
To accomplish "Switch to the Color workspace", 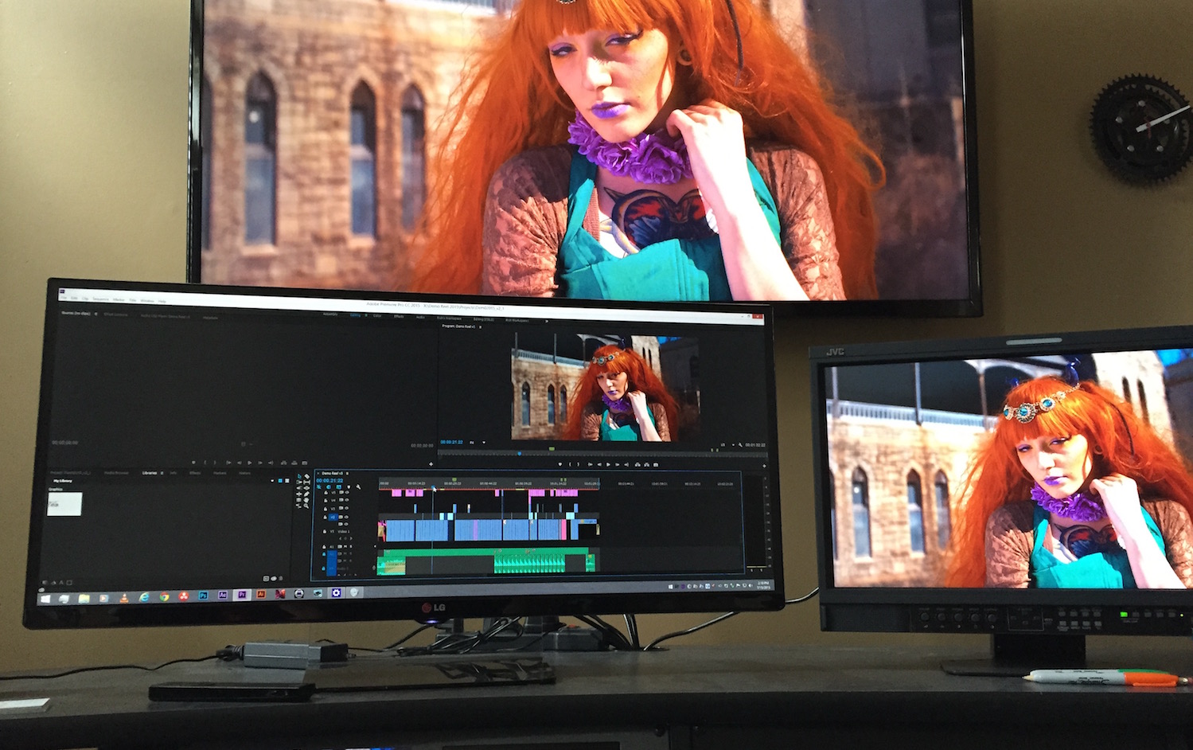I will coord(376,315).
